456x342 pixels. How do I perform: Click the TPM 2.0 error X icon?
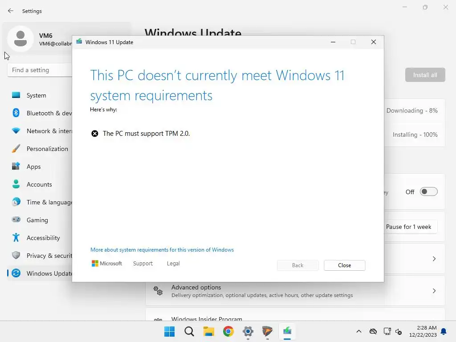tap(94, 134)
